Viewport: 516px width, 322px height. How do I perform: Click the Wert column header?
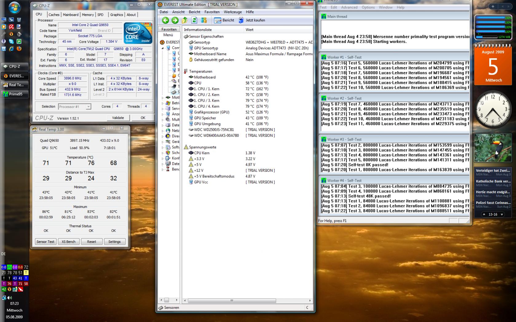point(278,30)
